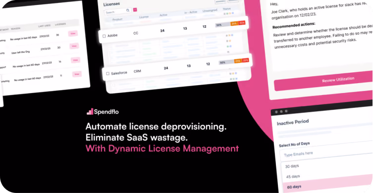Click the Recommended actions heading
The height and width of the screenshot is (193, 373).
point(294,25)
